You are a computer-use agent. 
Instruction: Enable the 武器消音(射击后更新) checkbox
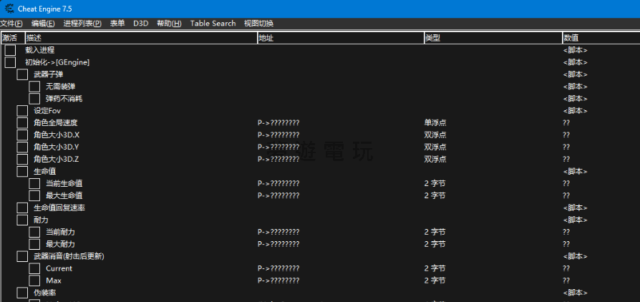click(x=22, y=257)
